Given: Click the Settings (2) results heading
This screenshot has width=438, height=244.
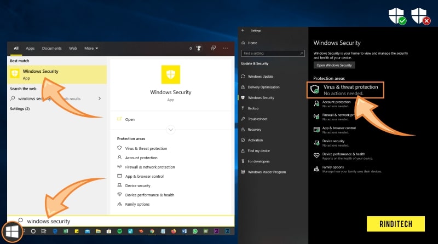Looking at the screenshot, I should click(x=20, y=109).
